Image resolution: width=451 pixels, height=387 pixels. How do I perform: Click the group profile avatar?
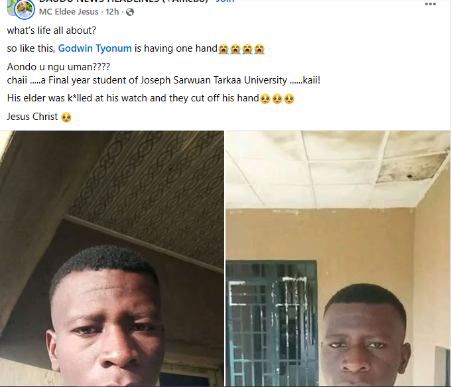(x=25, y=8)
